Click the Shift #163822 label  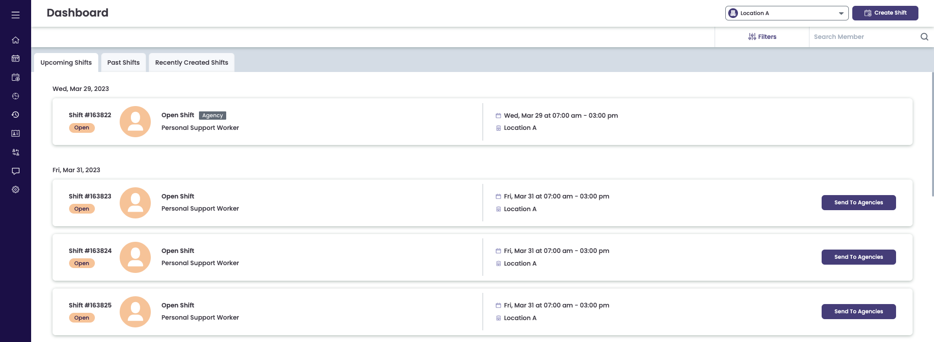90,115
